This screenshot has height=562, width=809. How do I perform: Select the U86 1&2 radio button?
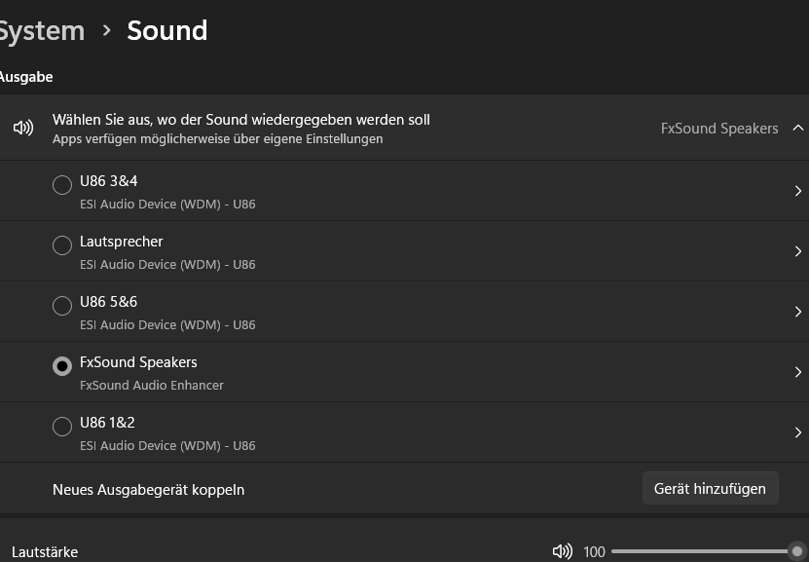[62, 427]
